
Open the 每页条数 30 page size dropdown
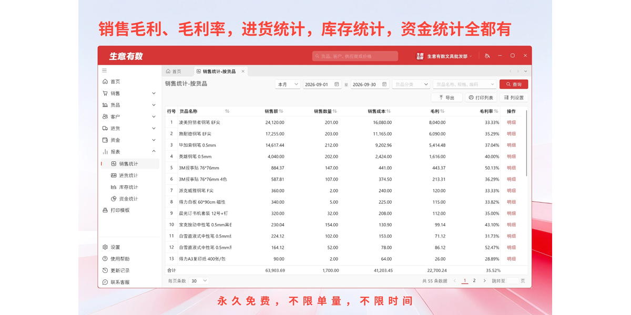pyautogui.click(x=199, y=281)
